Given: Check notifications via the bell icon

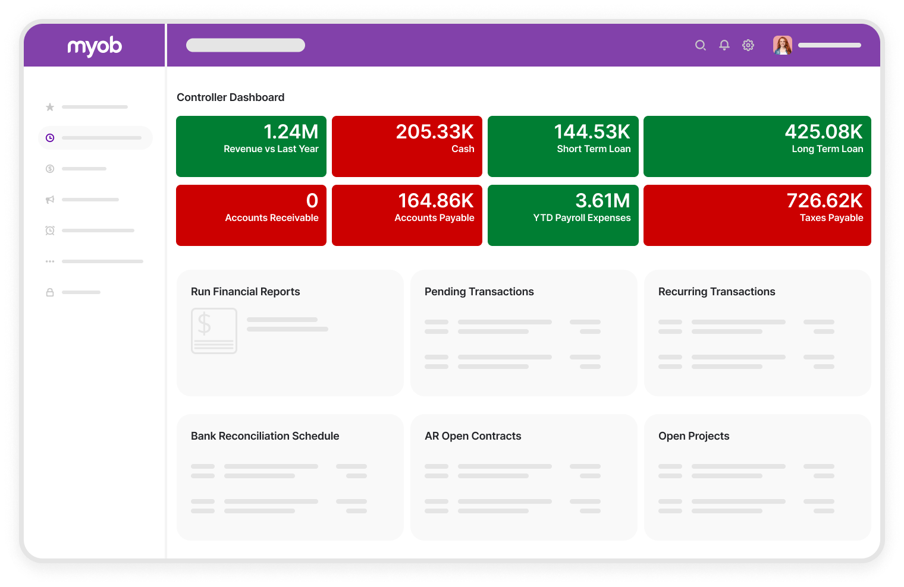Looking at the screenshot, I should [724, 45].
